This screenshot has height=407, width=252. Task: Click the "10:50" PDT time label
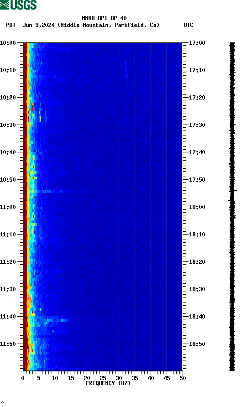pos(8,180)
